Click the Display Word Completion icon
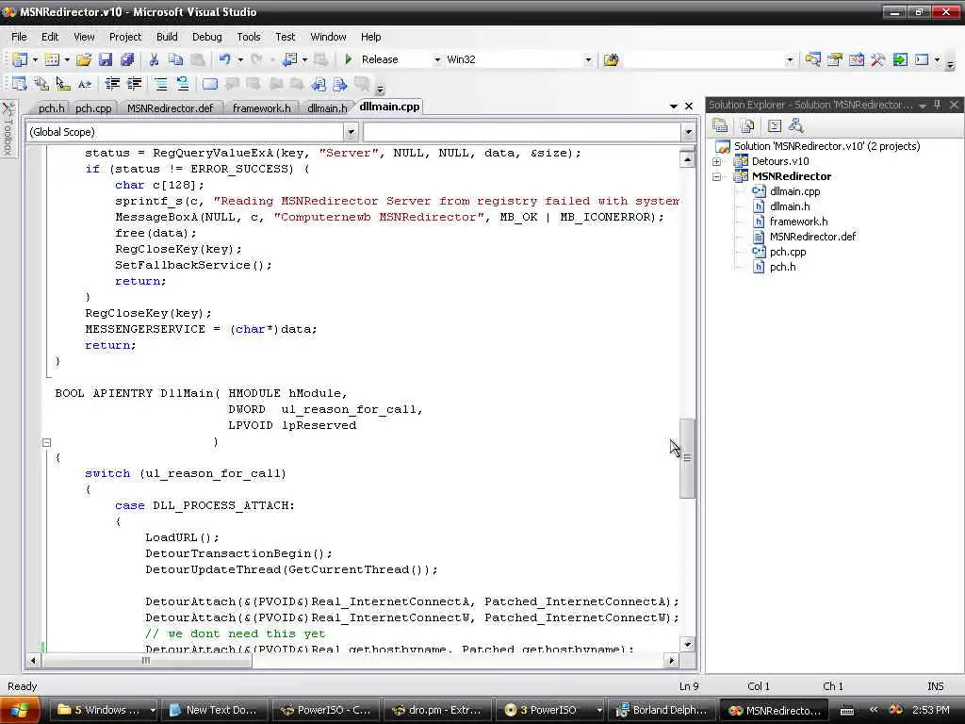Screen dimensions: 965x724 click(x=84, y=84)
